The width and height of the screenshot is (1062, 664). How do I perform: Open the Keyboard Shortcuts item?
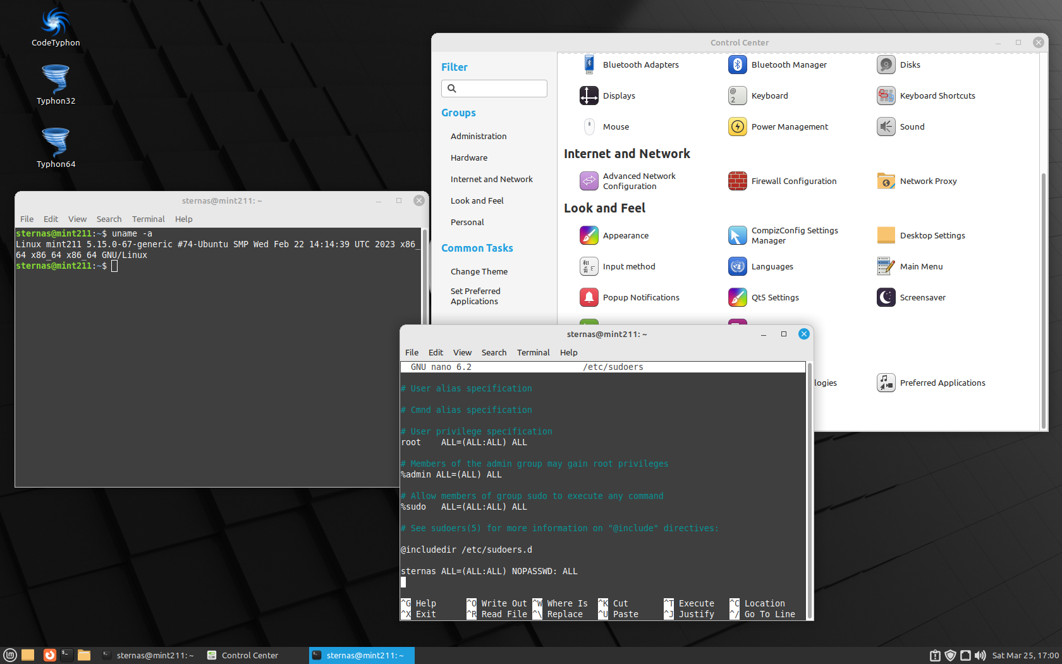pyautogui.click(x=886, y=95)
